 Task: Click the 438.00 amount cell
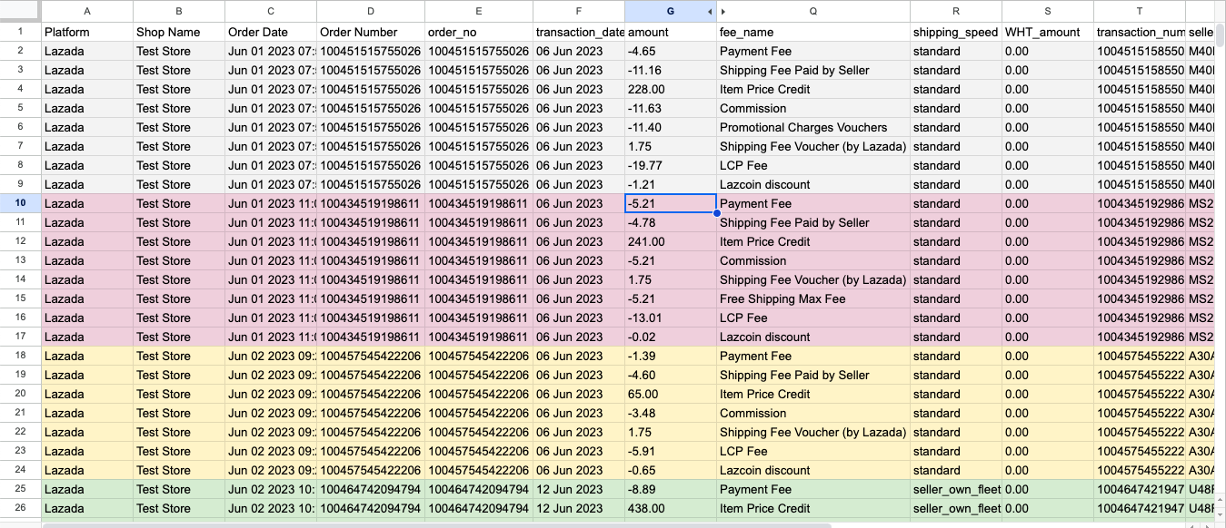pos(670,509)
